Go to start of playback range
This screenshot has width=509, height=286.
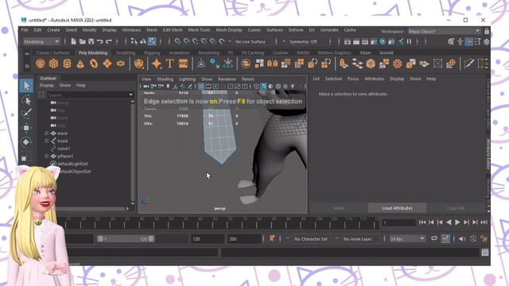point(422,222)
